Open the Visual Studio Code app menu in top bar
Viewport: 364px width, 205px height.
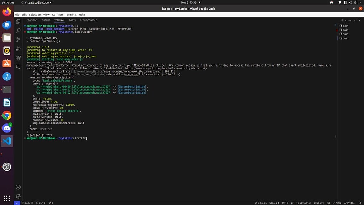(x=36, y=2)
